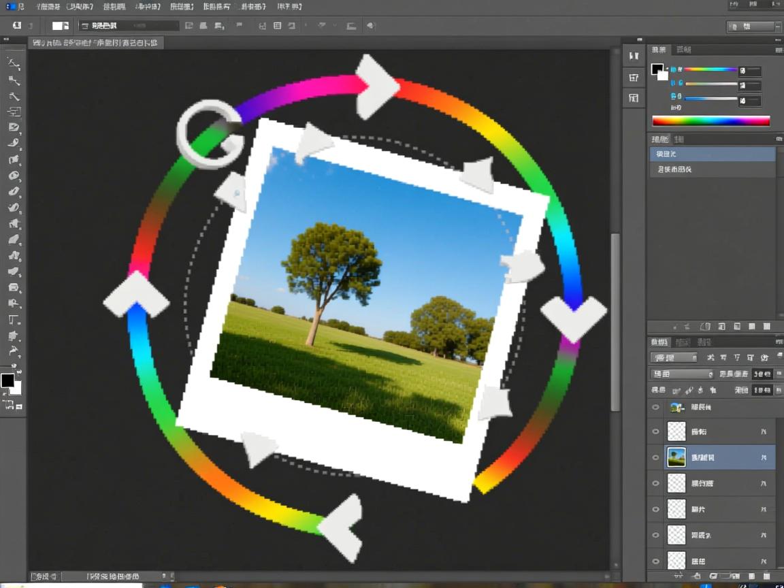The width and height of the screenshot is (784, 588).
Task: Select the second entry in the history list
Action: [712, 169]
